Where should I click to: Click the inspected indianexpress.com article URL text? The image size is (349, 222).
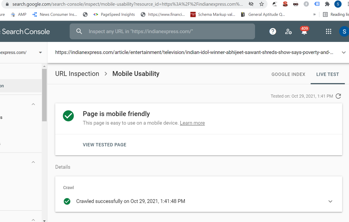[194, 52]
